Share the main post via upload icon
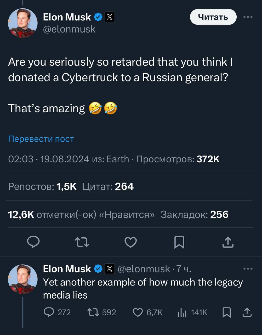The image size is (262, 335). pyautogui.click(x=228, y=242)
